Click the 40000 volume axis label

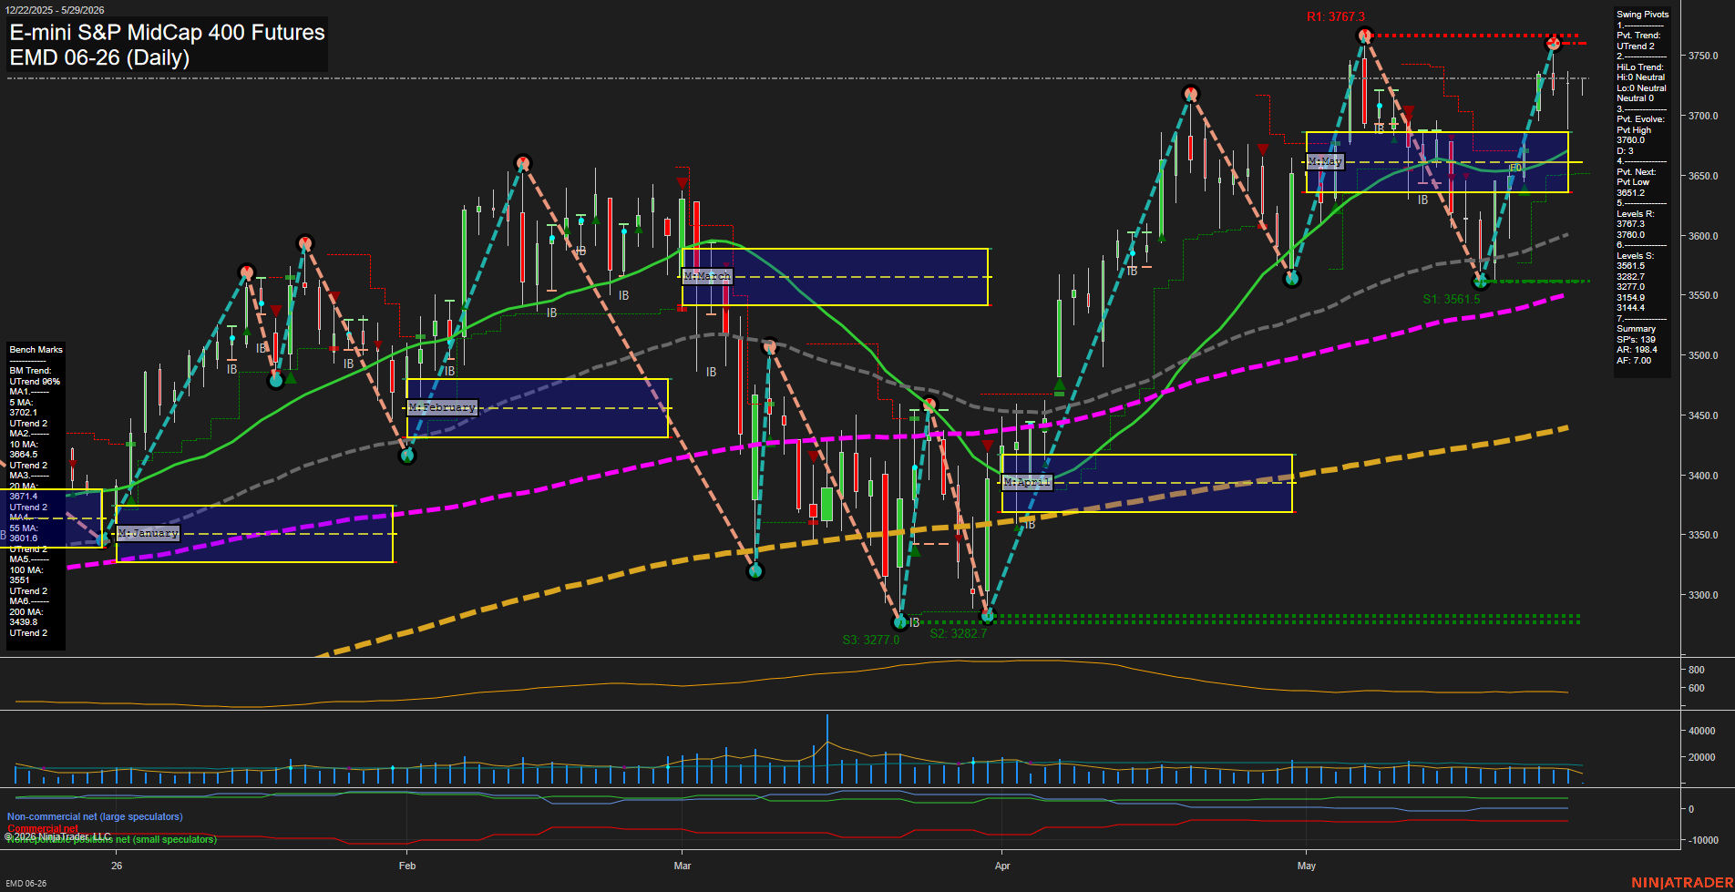(x=1702, y=731)
